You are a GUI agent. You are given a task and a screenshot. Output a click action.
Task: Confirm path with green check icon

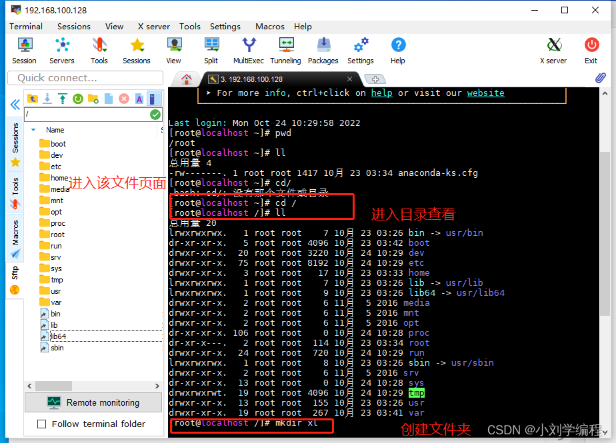(x=155, y=115)
